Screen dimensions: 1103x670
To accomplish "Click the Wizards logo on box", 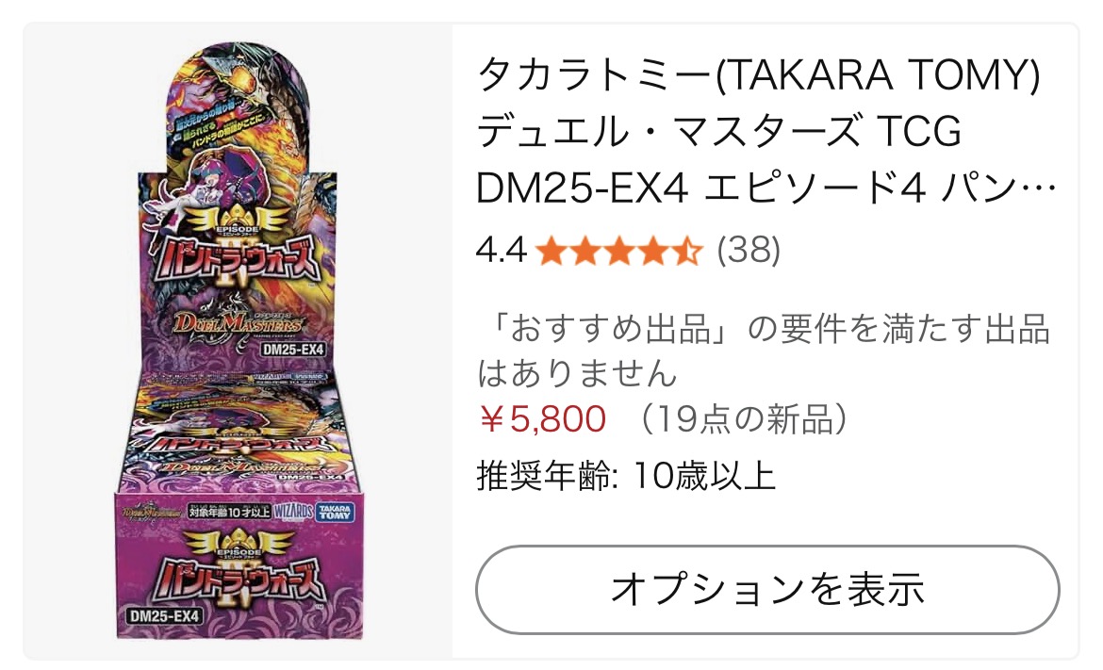I will tap(292, 511).
